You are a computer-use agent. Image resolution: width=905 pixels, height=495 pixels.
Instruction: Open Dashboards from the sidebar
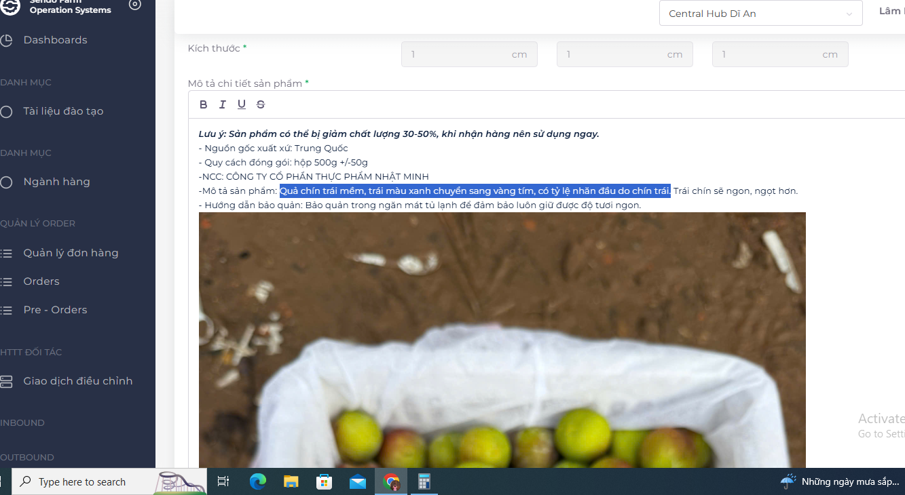(55, 40)
